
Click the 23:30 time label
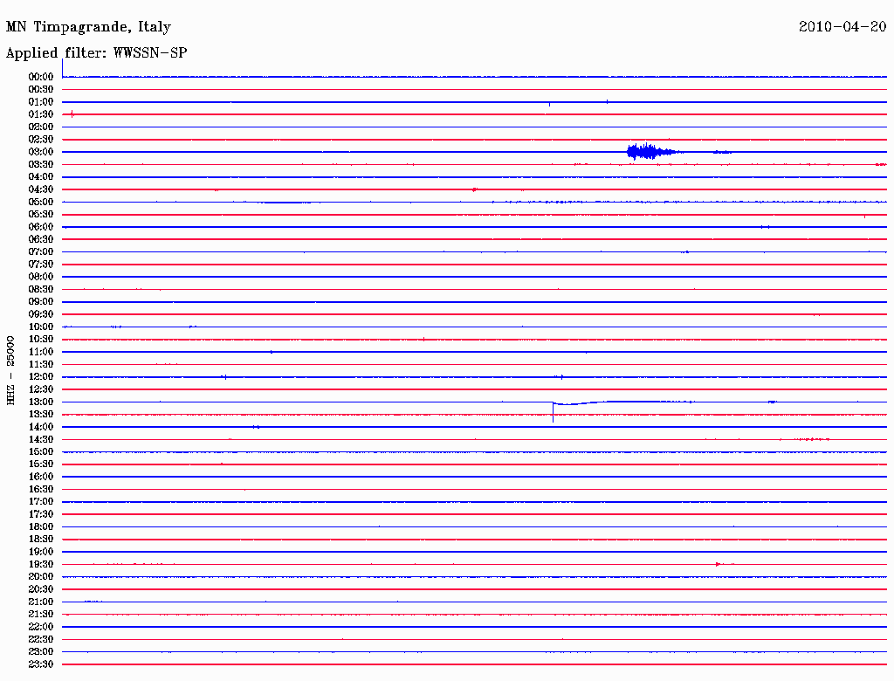[41, 664]
